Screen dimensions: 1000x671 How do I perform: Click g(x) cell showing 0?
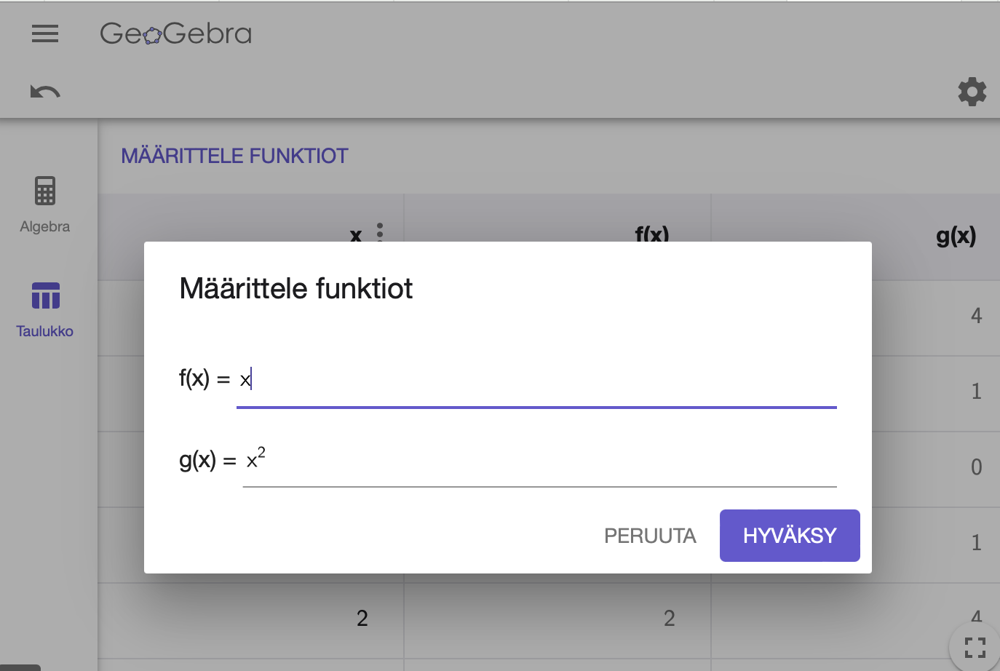(976, 467)
